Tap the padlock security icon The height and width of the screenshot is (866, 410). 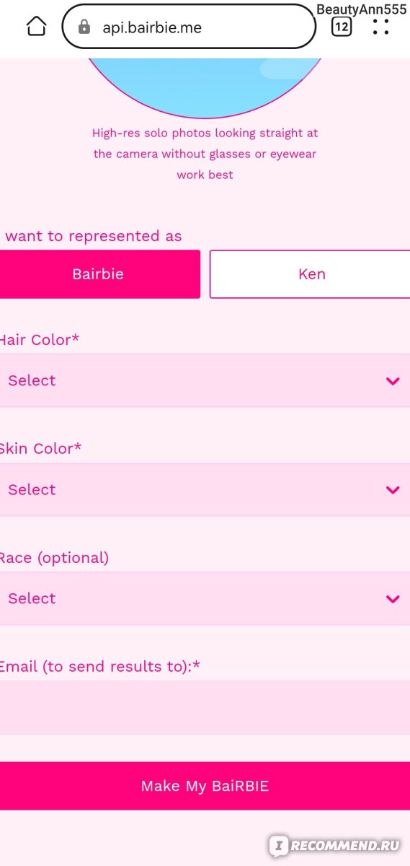pyautogui.click(x=84, y=27)
